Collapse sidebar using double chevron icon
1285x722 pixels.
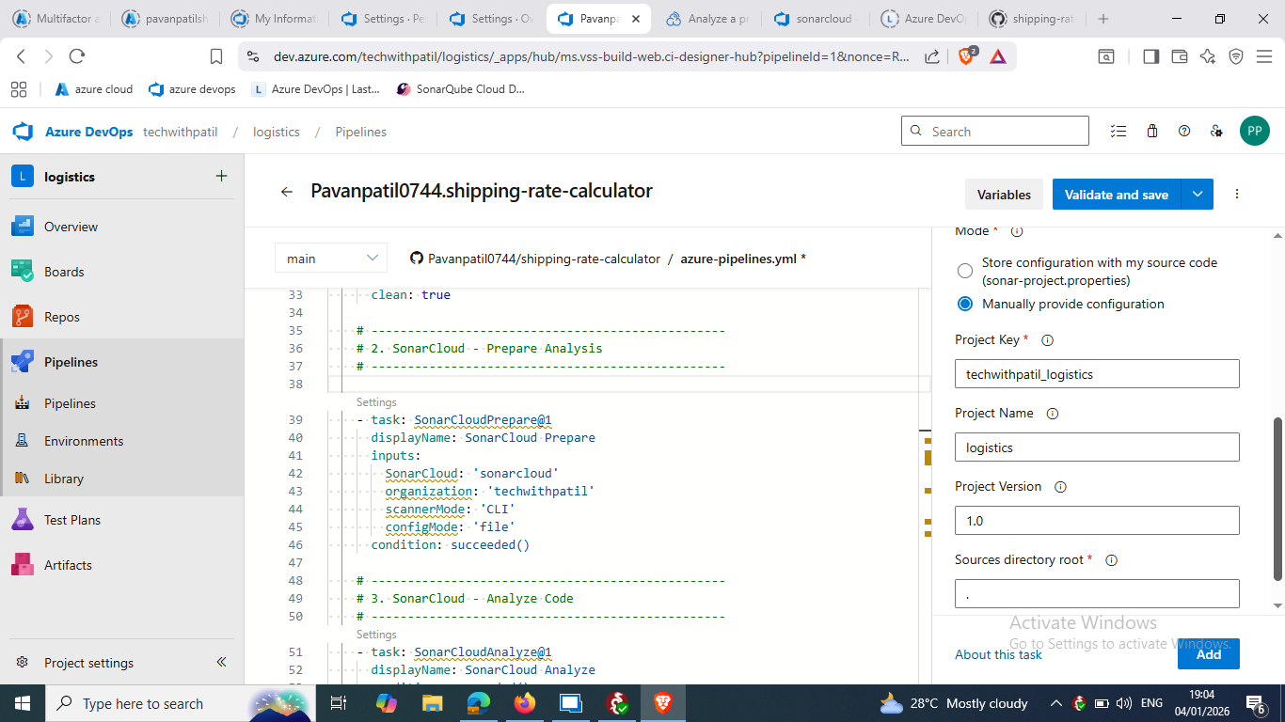click(221, 662)
